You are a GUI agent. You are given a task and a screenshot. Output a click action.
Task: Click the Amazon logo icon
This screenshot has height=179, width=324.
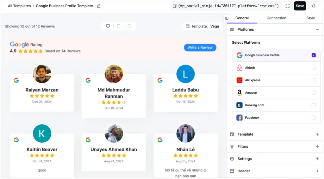pyautogui.click(x=240, y=93)
